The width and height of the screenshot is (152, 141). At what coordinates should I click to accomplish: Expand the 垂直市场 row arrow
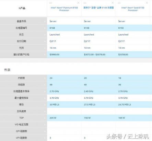tap(45, 21)
